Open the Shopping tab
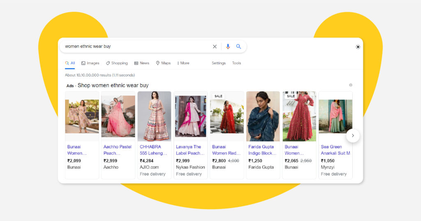Viewport: 421px width, 221px height. coord(117,63)
